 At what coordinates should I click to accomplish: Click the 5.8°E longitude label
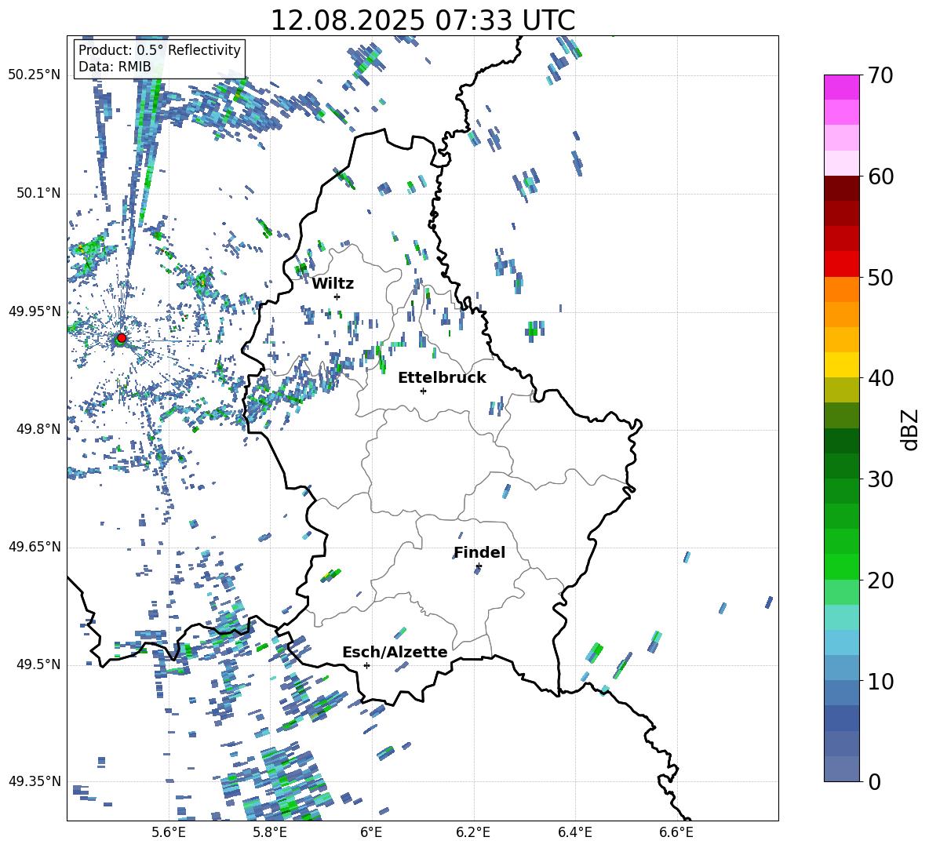tap(270, 833)
